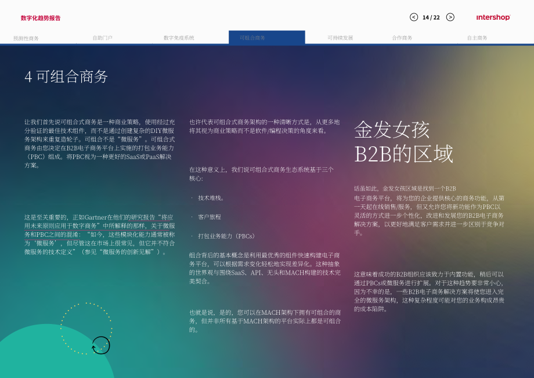This screenshot has width=534, height=378.
Task: Go to next page arrow icon
Action: click(450, 17)
